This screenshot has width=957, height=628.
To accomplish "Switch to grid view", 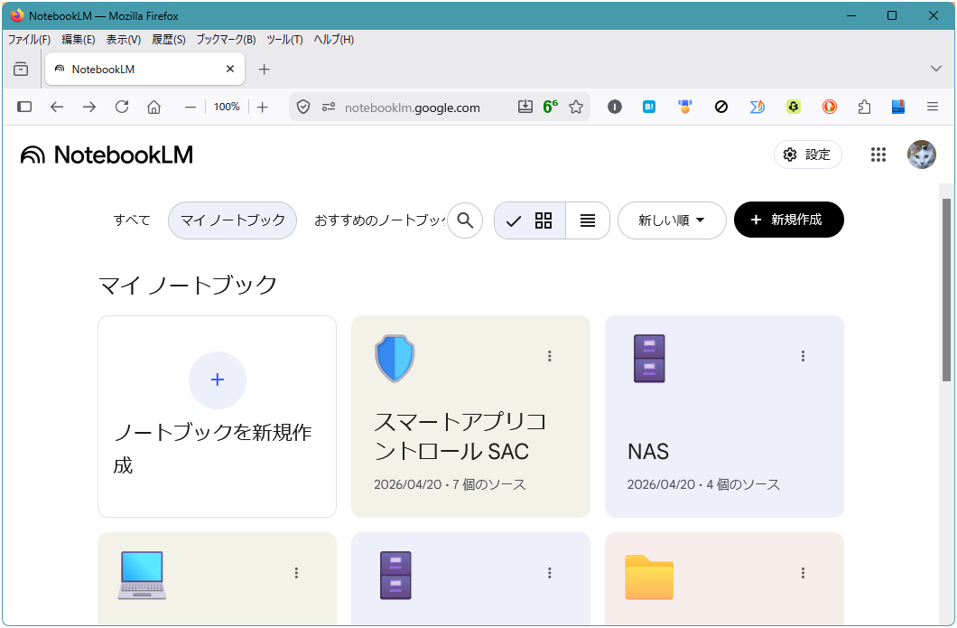I will [x=530, y=220].
